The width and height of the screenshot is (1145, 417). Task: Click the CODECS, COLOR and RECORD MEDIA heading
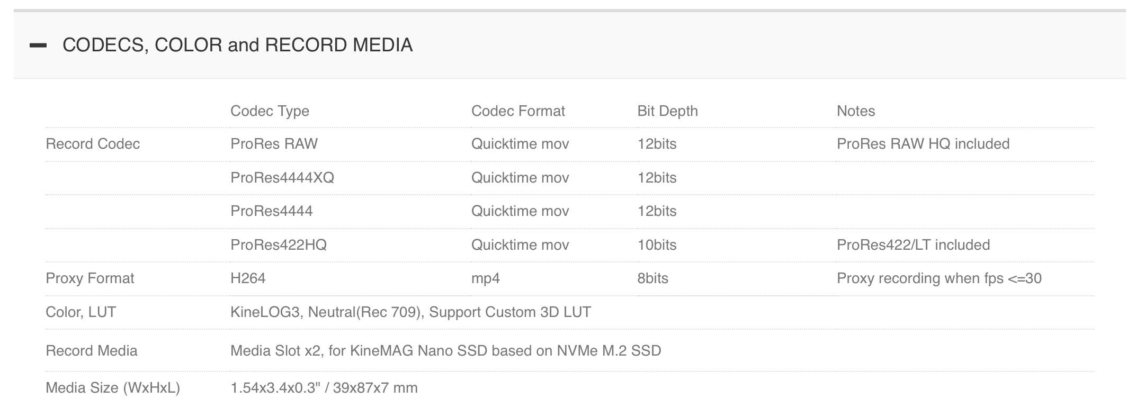point(237,45)
